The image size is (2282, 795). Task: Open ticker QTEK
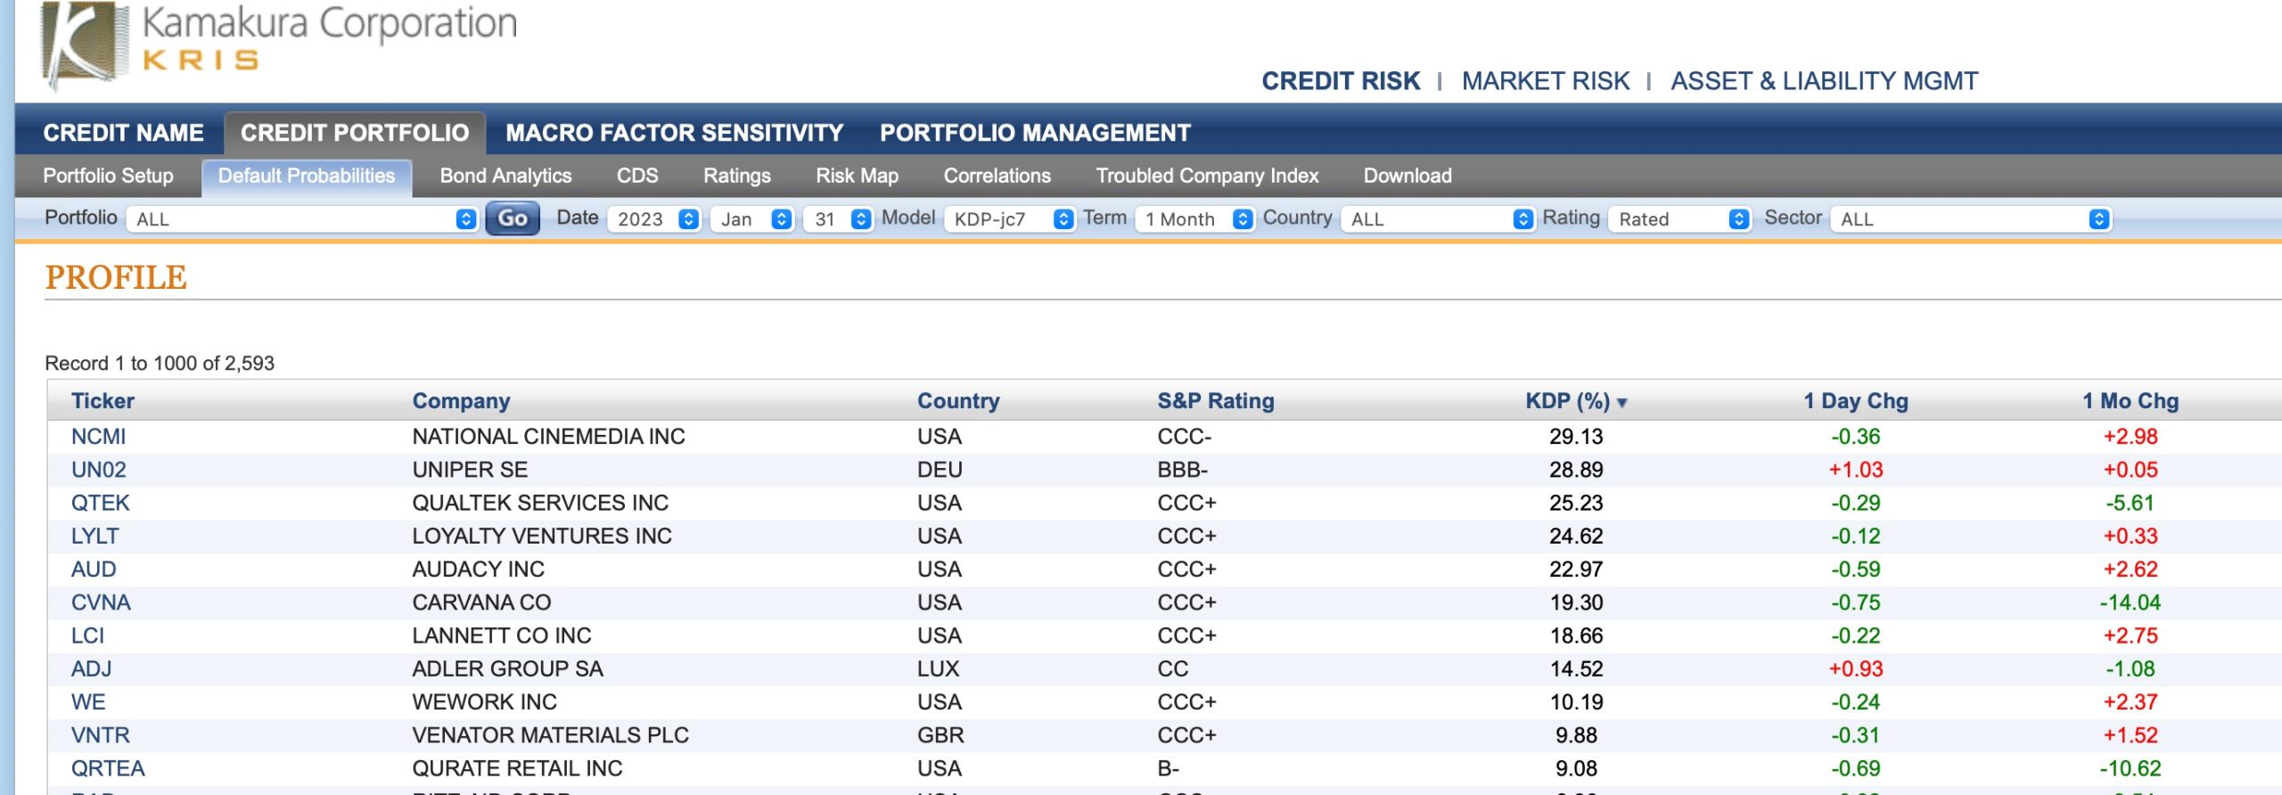coord(100,503)
